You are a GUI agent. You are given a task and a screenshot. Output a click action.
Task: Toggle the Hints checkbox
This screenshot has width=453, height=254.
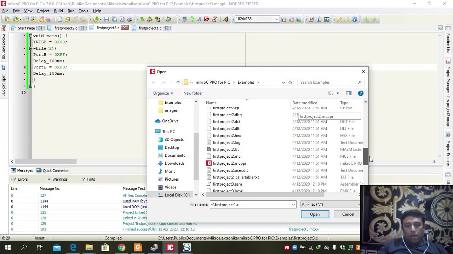click(84, 179)
